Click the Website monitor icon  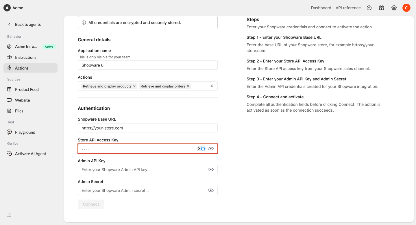coord(9,100)
